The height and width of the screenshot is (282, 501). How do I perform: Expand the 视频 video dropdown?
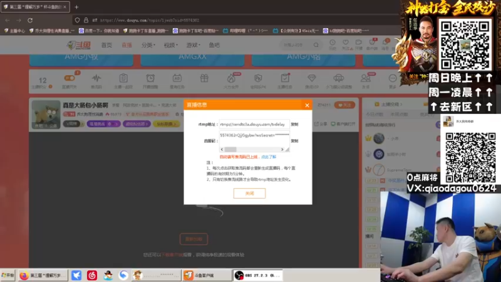[x=170, y=45]
